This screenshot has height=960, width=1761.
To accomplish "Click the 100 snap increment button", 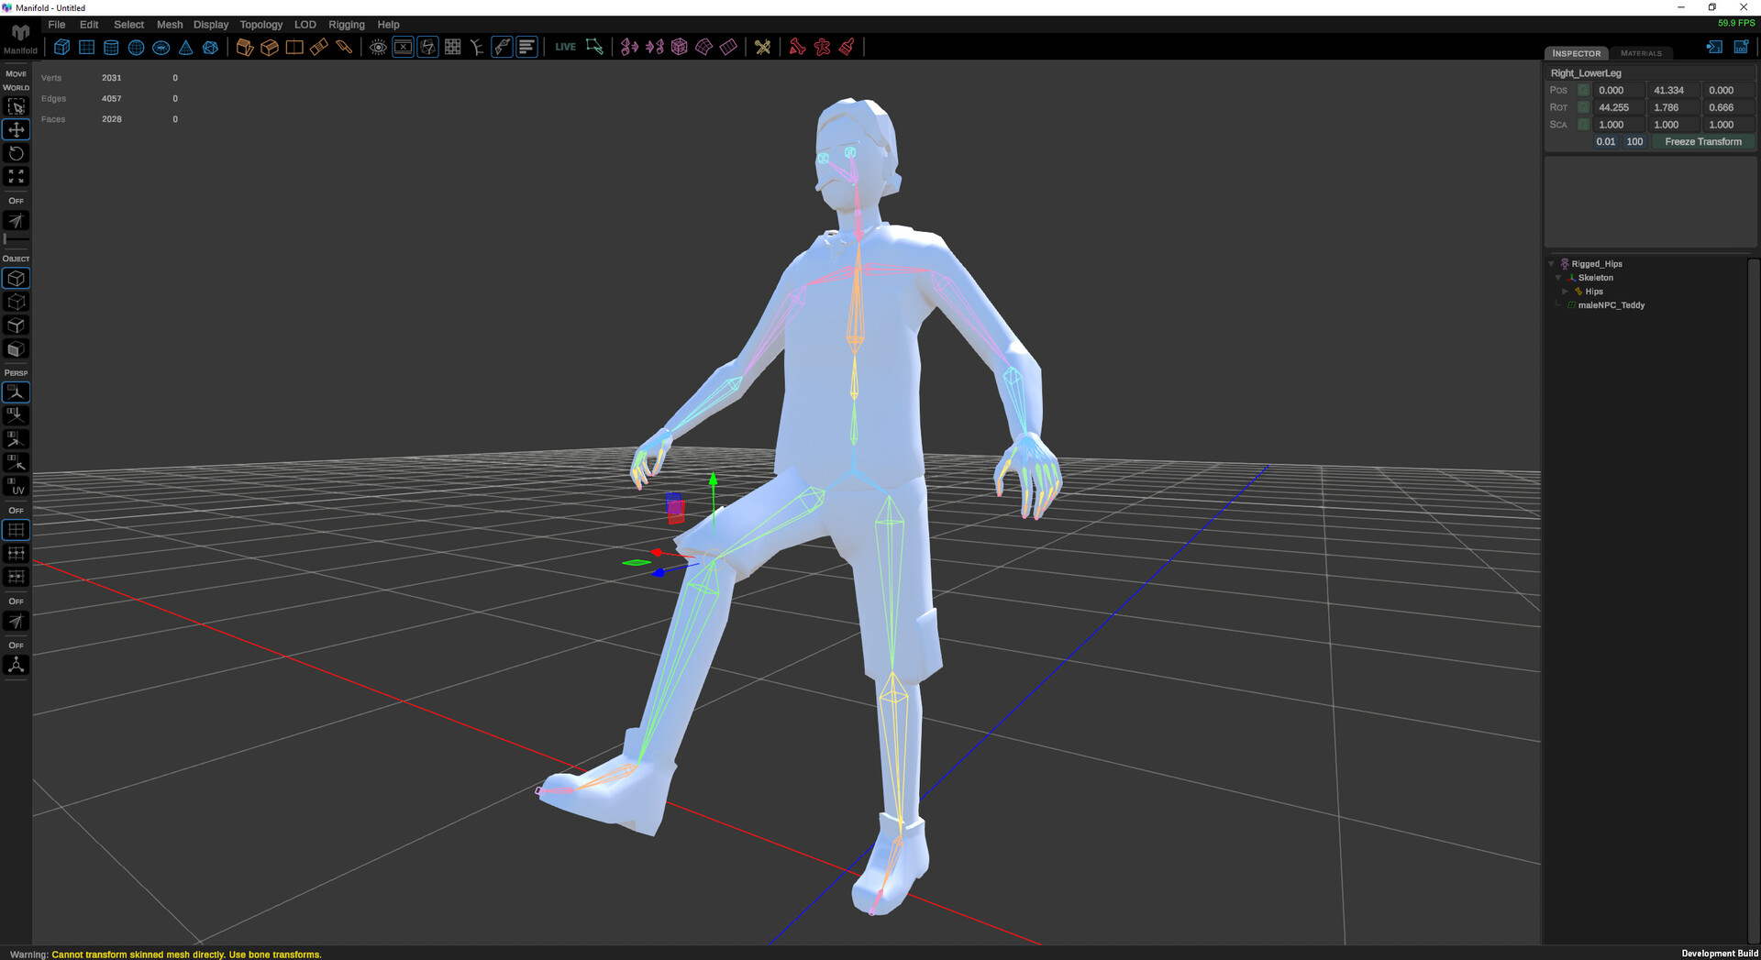I will (x=1634, y=141).
